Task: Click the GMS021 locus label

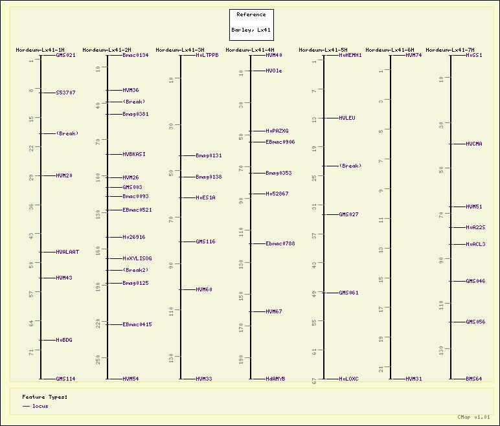Action: (65, 56)
